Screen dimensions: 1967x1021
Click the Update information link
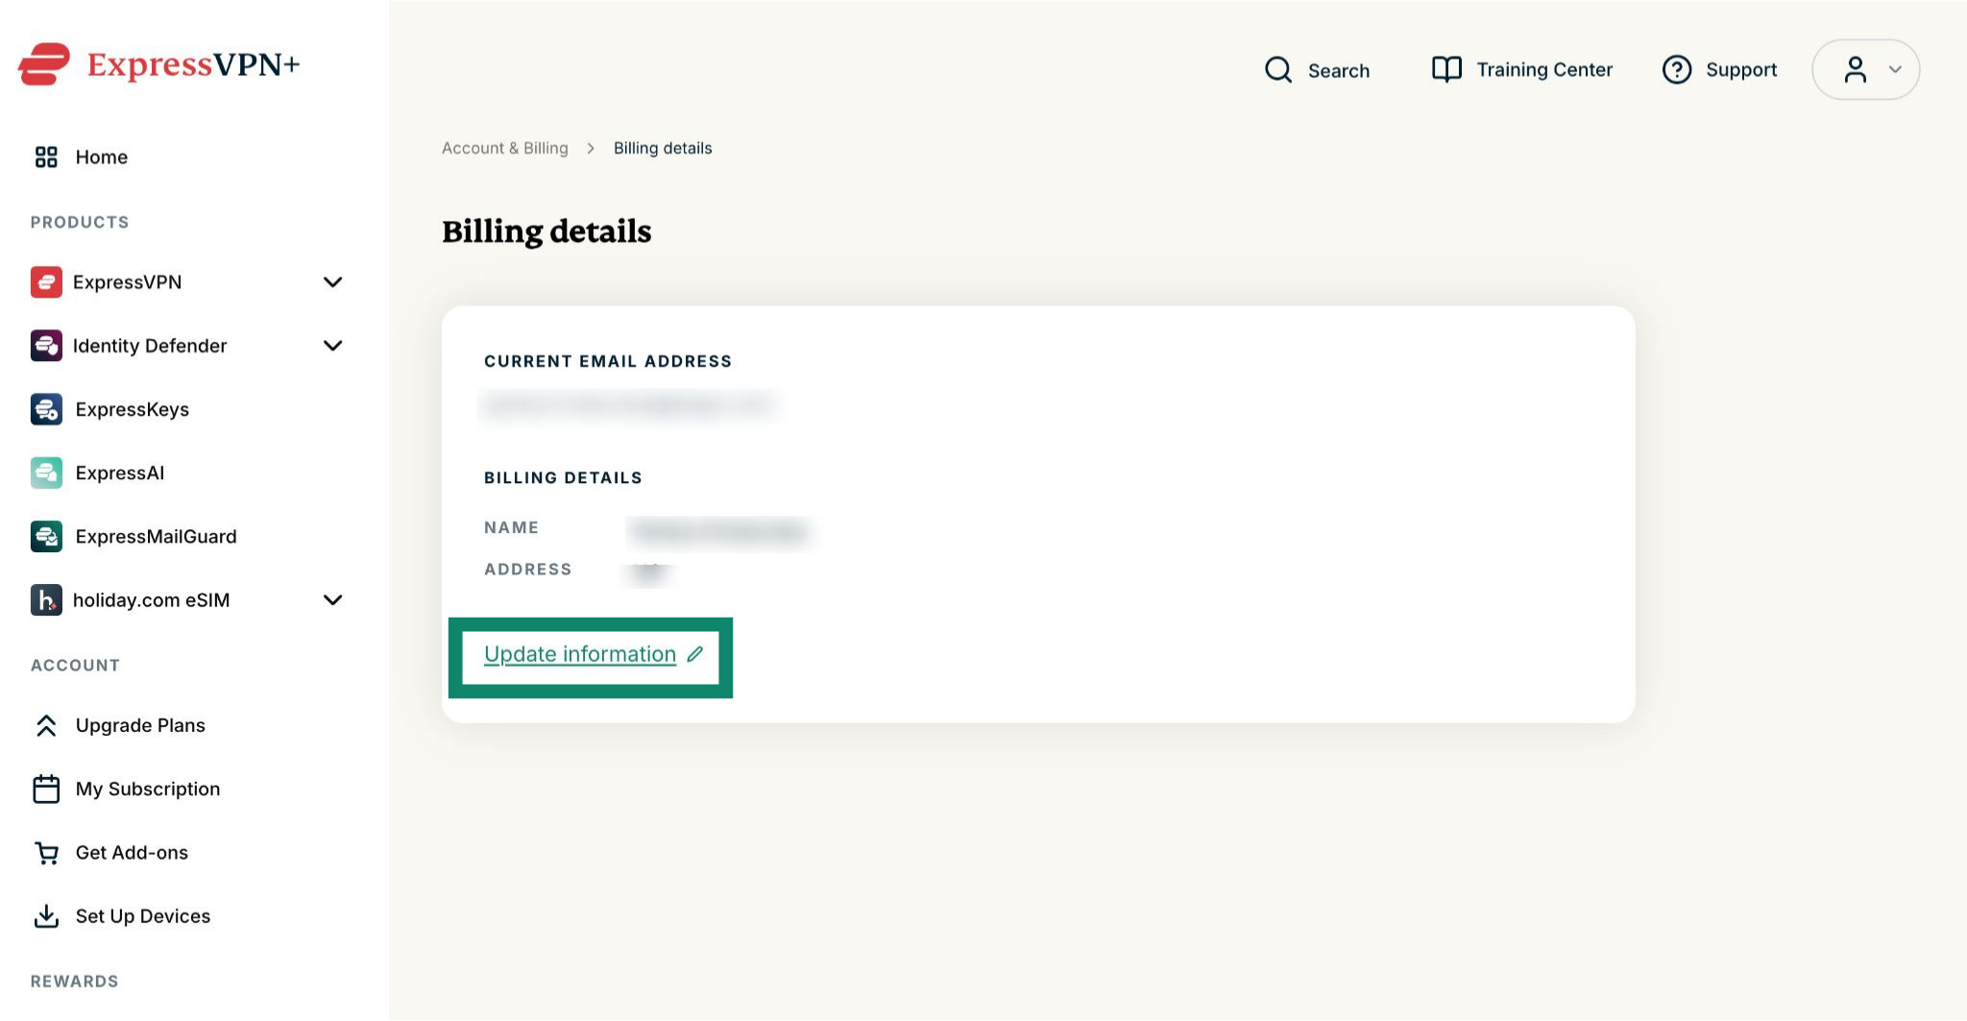pyautogui.click(x=580, y=654)
